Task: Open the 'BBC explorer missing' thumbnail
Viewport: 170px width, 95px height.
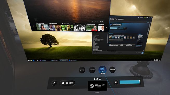Action: 67,28
